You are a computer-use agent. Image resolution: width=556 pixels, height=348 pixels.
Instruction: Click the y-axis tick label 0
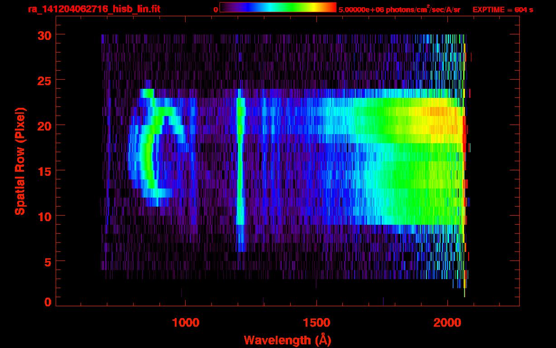[x=48, y=302]
